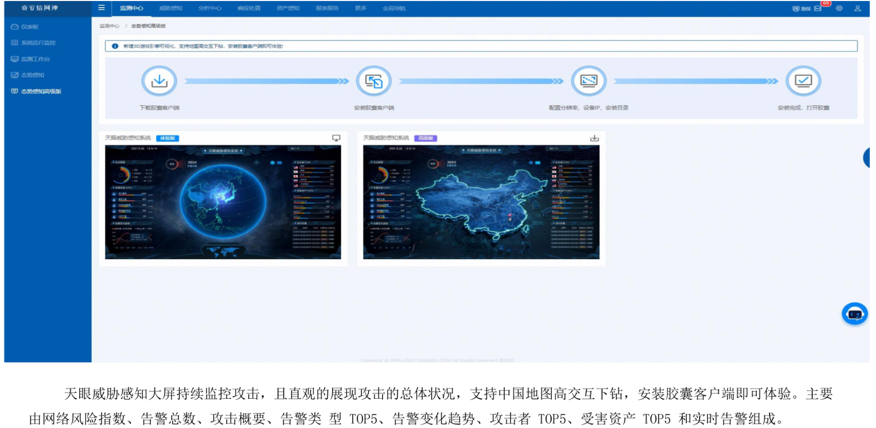Select the 监测中心 top navigation tab
This screenshot has width=876, height=428.
point(132,8)
